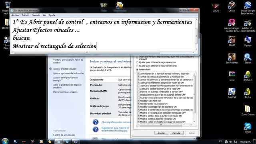Viewport: 256px width, 144px height.
Task: Click the help icon beside 'Sugerencias para mejorar'
Action: coord(96,129)
